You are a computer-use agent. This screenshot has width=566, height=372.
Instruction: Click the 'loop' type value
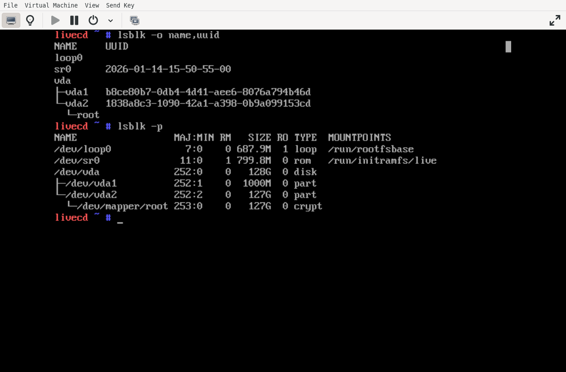[x=306, y=149]
